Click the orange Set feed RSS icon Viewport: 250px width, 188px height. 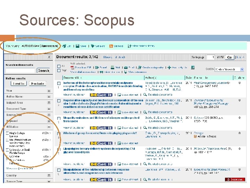tap(111, 46)
